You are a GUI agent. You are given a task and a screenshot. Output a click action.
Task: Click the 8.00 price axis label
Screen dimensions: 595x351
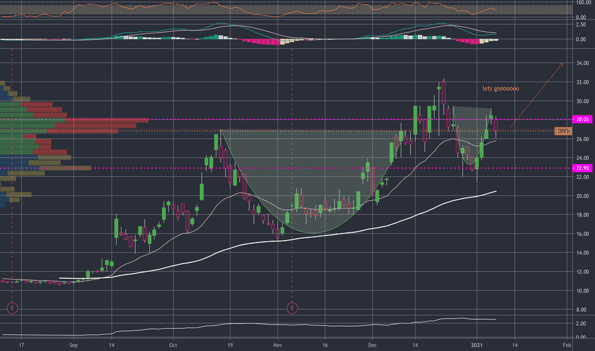581,310
